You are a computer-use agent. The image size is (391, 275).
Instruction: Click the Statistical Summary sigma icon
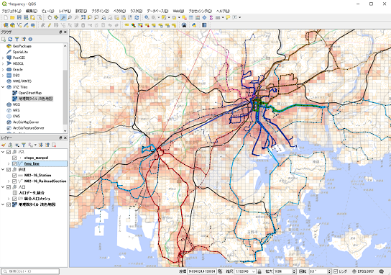tap(211, 17)
